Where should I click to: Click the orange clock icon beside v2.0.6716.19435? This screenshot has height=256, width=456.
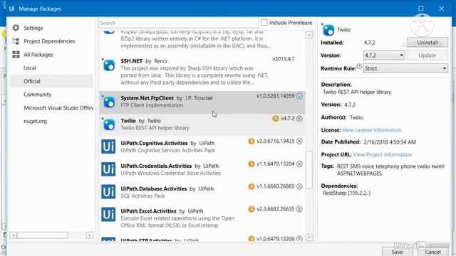(x=252, y=141)
